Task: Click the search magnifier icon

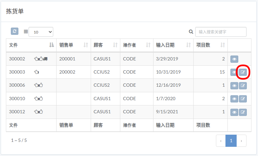Action: pyautogui.click(x=191, y=32)
